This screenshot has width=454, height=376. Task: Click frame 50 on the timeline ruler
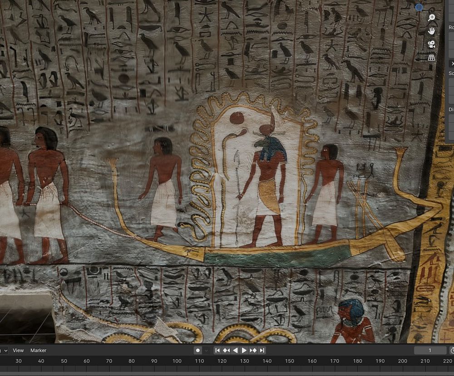coord(64,361)
